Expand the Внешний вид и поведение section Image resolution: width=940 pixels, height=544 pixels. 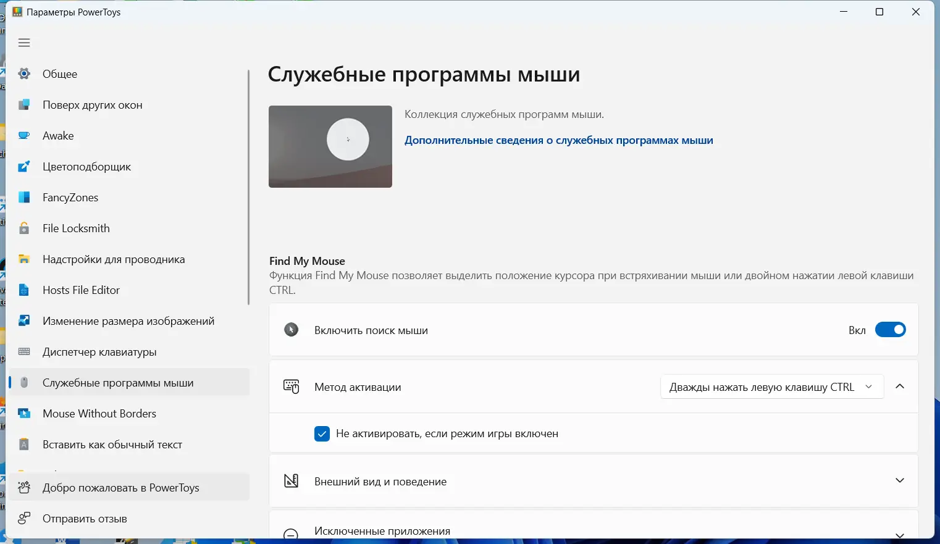tap(900, 480)
